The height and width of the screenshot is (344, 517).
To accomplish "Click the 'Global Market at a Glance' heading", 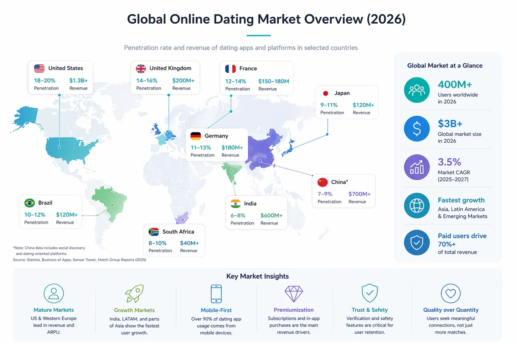I will tap(445, 66).
